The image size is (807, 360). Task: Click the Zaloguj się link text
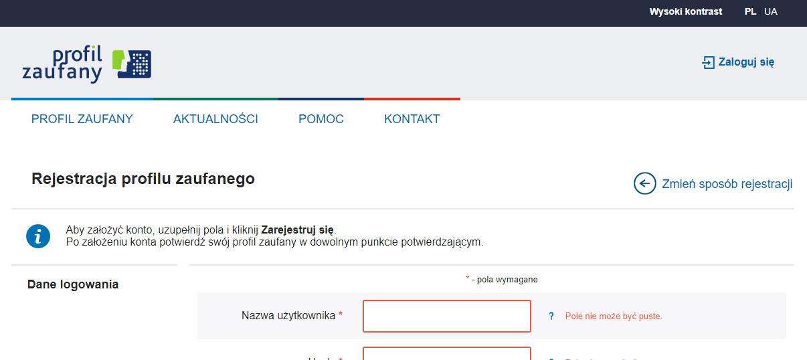(x=746, y=62)
